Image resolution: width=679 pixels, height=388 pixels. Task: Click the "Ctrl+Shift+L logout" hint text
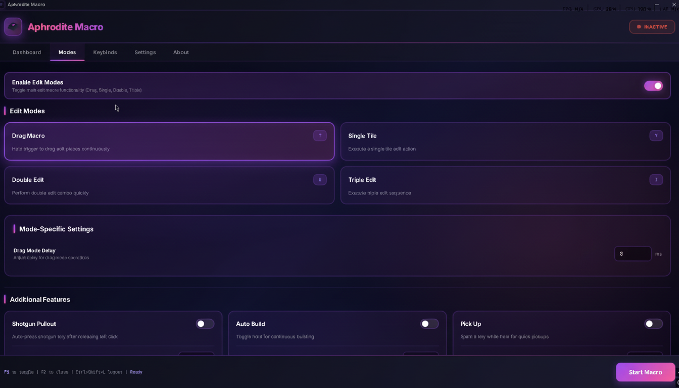pos(99,372)
